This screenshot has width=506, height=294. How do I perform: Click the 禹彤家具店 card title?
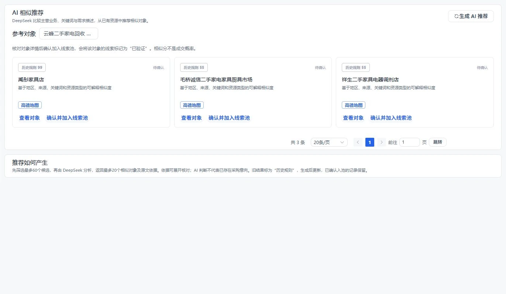31,80
